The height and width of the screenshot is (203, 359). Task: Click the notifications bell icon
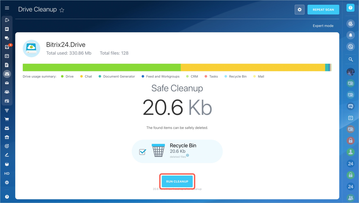[350, 35]
